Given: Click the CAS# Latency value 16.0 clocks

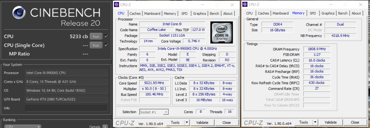Looking at the screenshot, I should click(317, 60).
